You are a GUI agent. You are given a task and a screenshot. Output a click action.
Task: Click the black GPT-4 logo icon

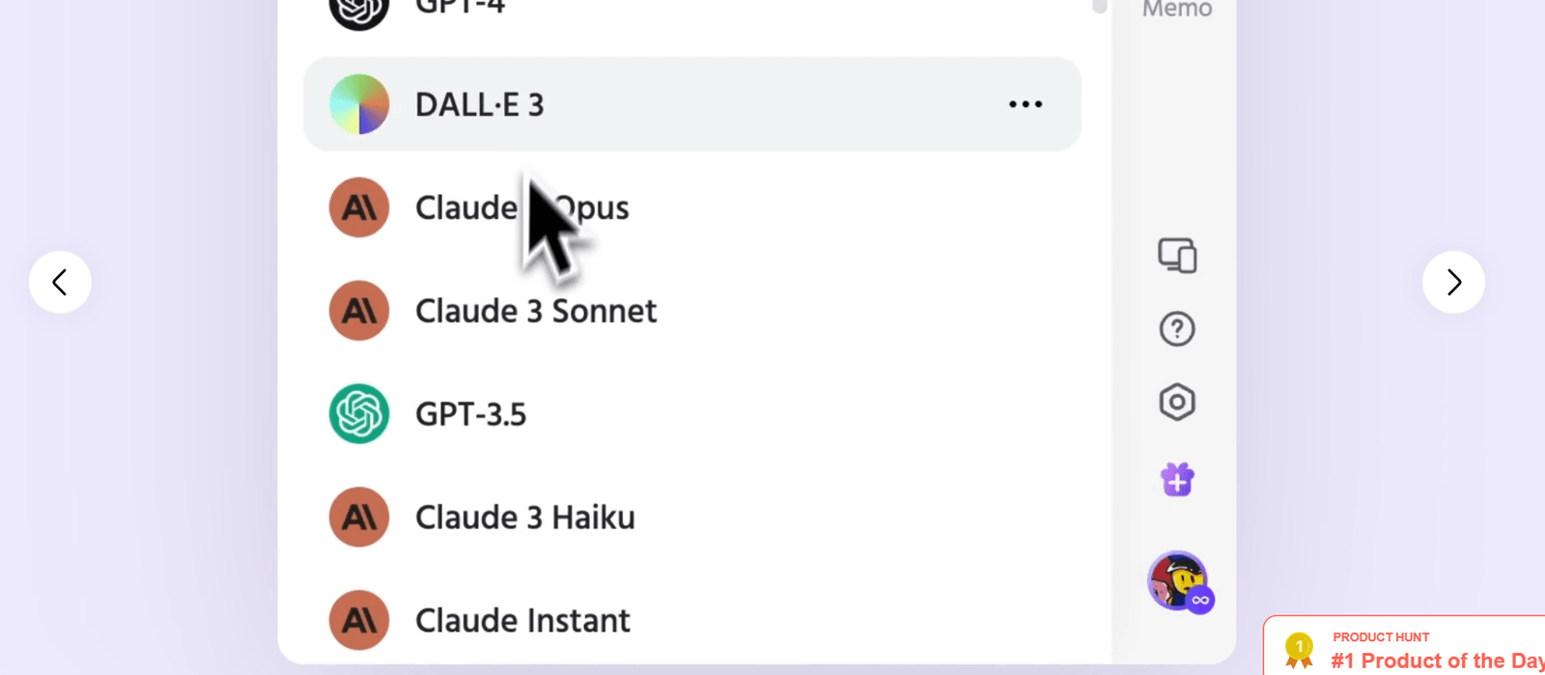pyautogui.click(x=359, y=10)
